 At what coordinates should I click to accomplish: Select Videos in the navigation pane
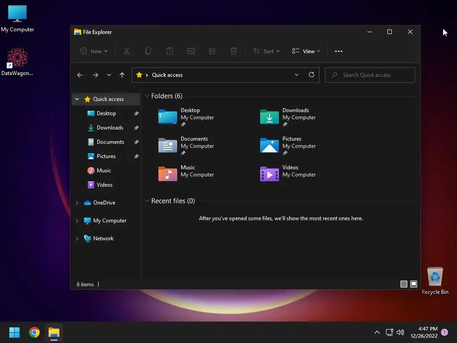click(x=104, y=184)
